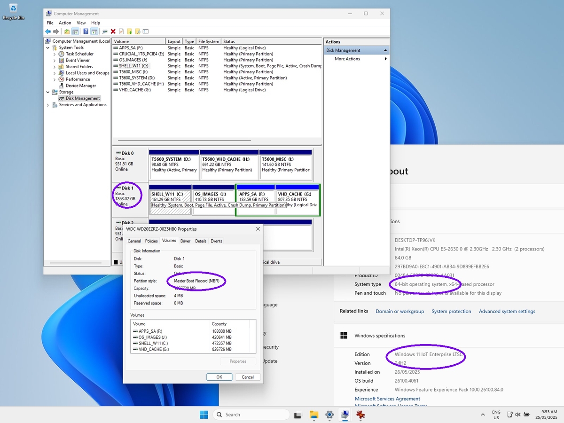This screenshot has height=423, width=564.
Task: Click the Up one level folder icon
Action: click(67, 31)
